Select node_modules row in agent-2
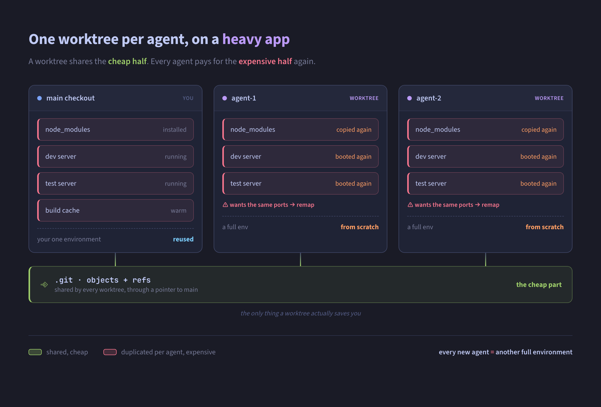This screenshot has width=601, height=407. pyautogui.click(x=485, y=129)
